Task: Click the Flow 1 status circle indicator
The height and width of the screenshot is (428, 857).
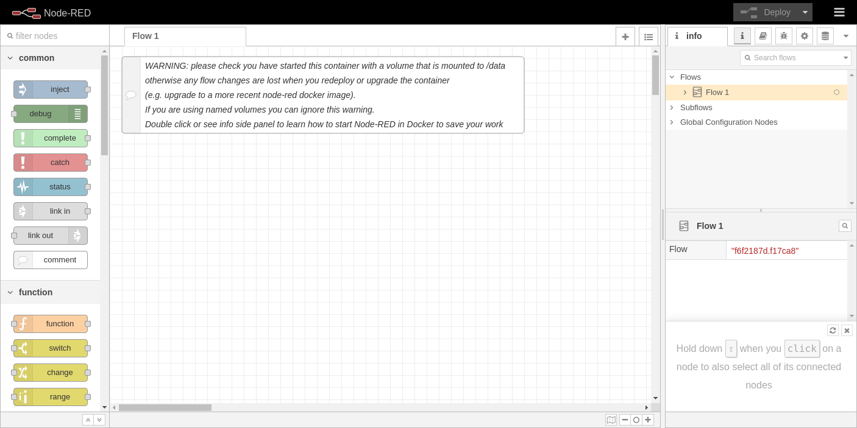Action: tap(836, 93)
